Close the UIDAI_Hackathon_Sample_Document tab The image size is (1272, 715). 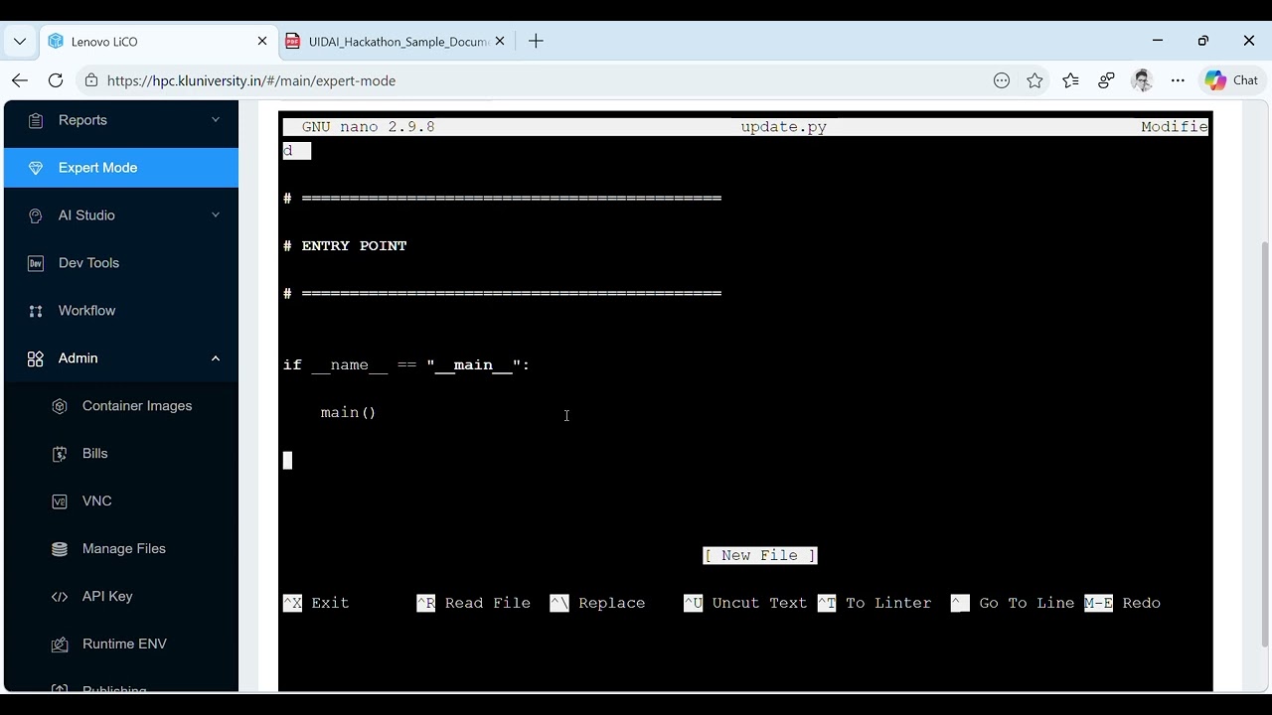(500, 41)
